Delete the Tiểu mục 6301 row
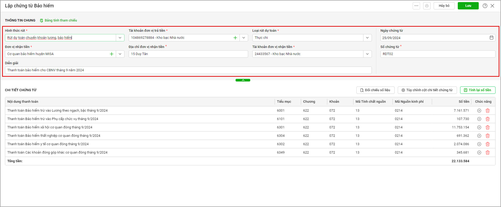501x207 pixels. 488,127
